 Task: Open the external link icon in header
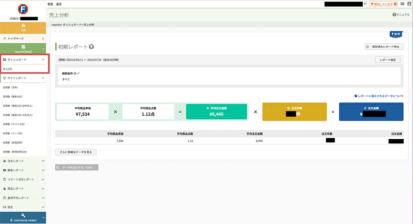click(365, 4)
